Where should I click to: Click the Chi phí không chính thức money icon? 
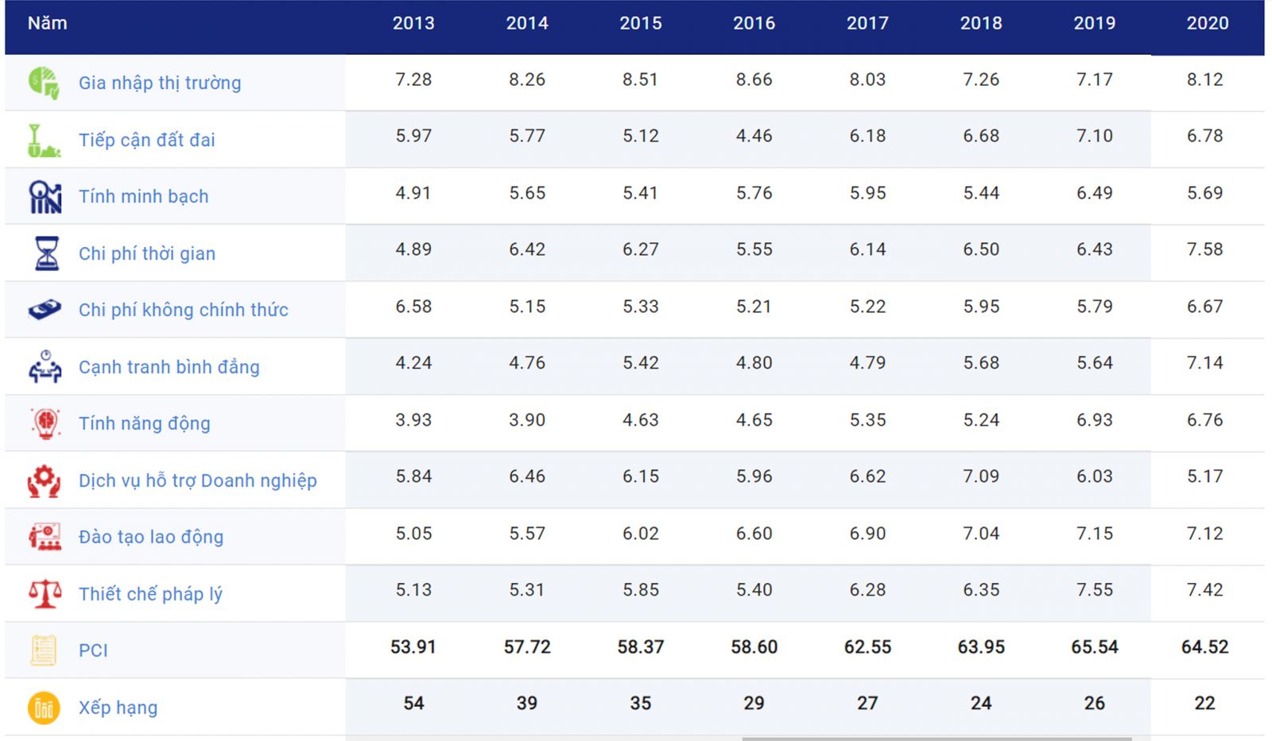(45, 310)
